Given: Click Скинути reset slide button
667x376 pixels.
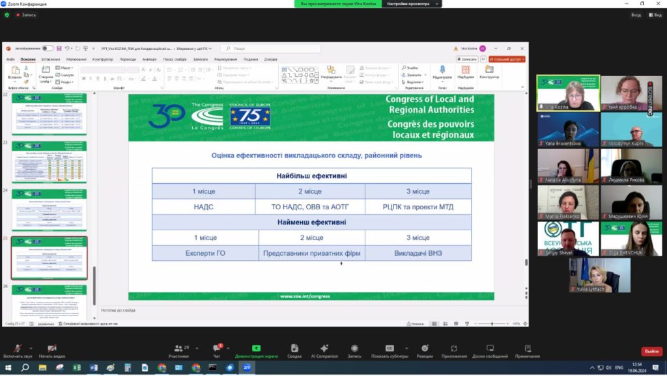Looking at the screenshot, I should 64,75.
